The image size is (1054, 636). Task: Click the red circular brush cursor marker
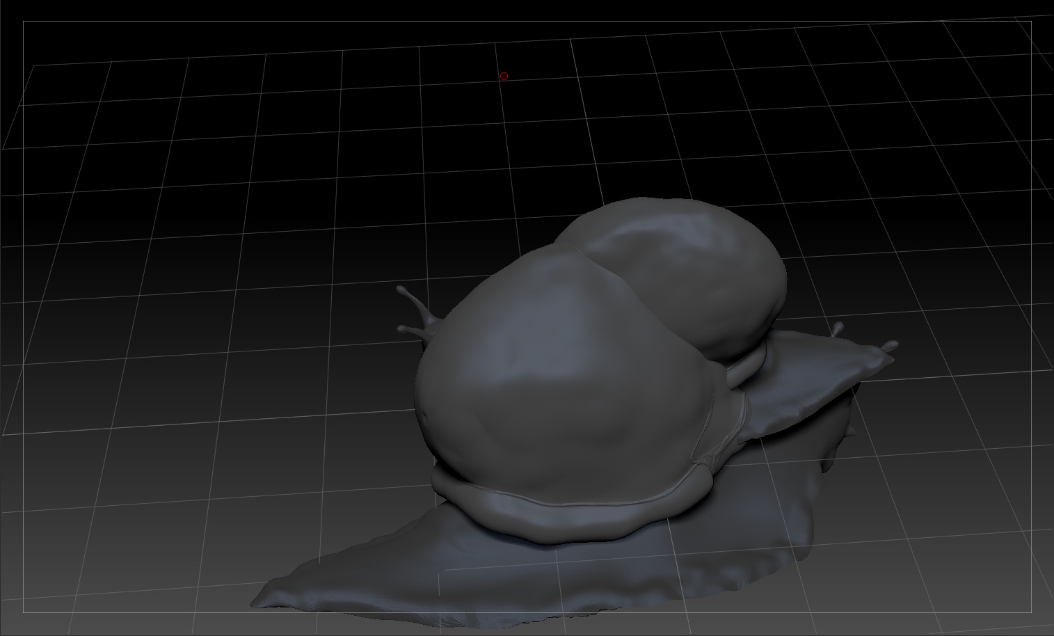point(504,76)
